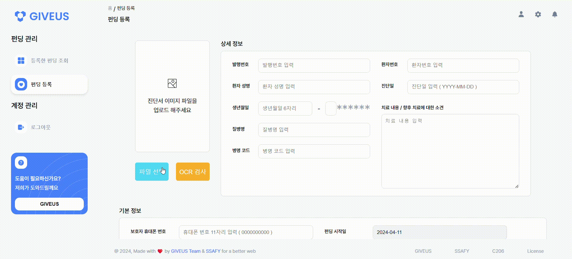Screen dimensions: 572x259
Task: Click the 진단서 이미지 upload area
Action: (172, 96)
